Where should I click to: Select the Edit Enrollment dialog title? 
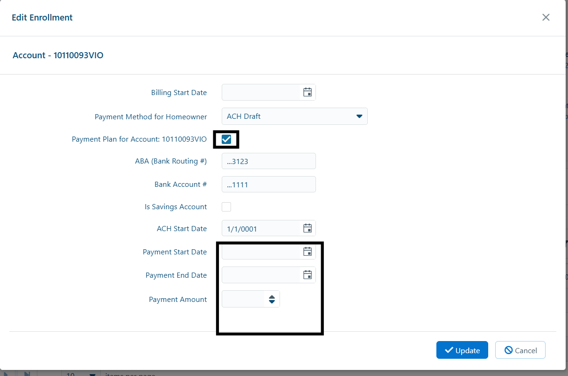pos(42,17)
